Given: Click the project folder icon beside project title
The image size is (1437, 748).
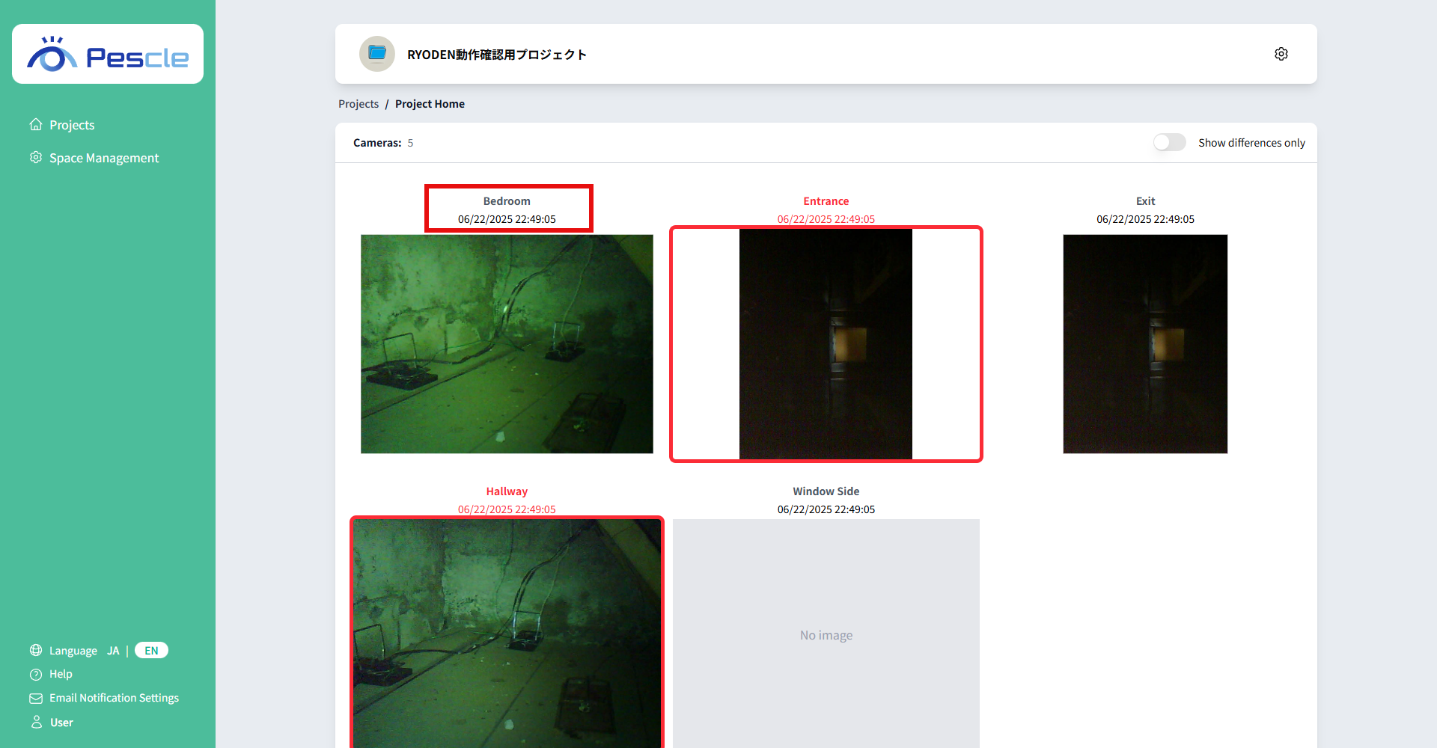Looking at the screenshot, I should click(x=376, y=54).
